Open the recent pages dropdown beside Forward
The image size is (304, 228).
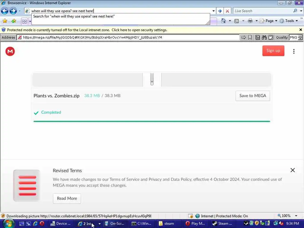click(20, 11)
